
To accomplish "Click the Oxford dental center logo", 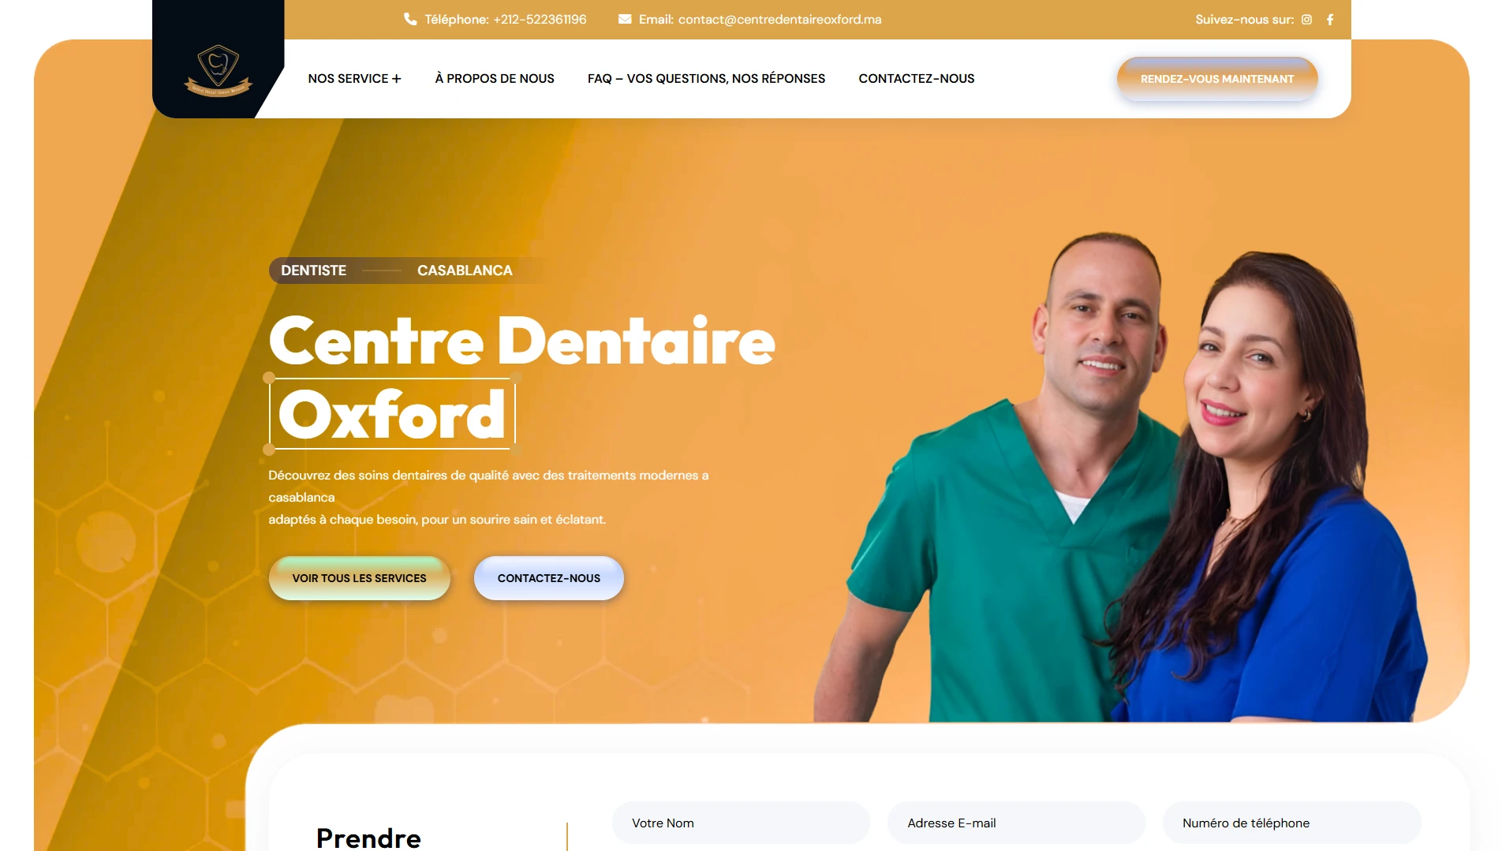I will coord(219,70).
